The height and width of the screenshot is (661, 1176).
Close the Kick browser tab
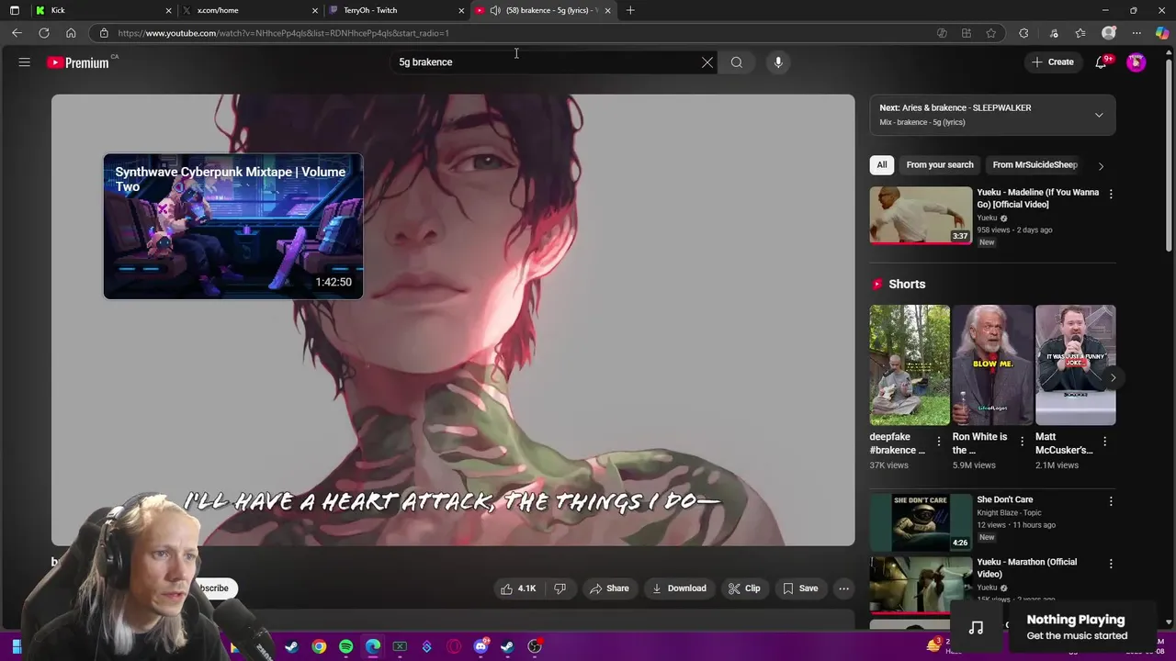click(168, 10)
